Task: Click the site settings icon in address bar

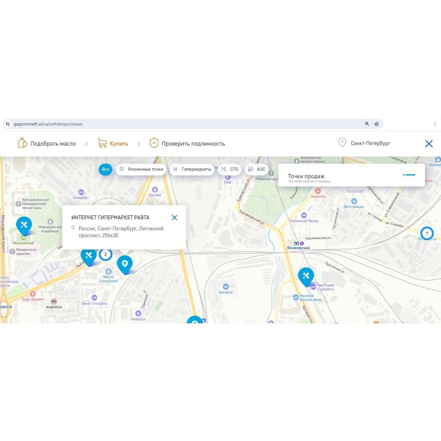Action: tap(7, 124)
